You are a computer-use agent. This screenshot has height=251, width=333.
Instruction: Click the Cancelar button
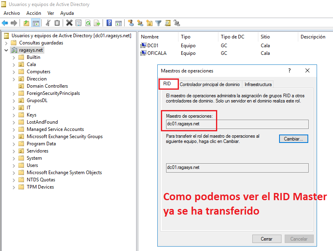(299, 239)
